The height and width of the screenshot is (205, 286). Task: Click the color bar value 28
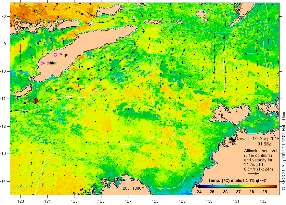(x=252, y=192)
